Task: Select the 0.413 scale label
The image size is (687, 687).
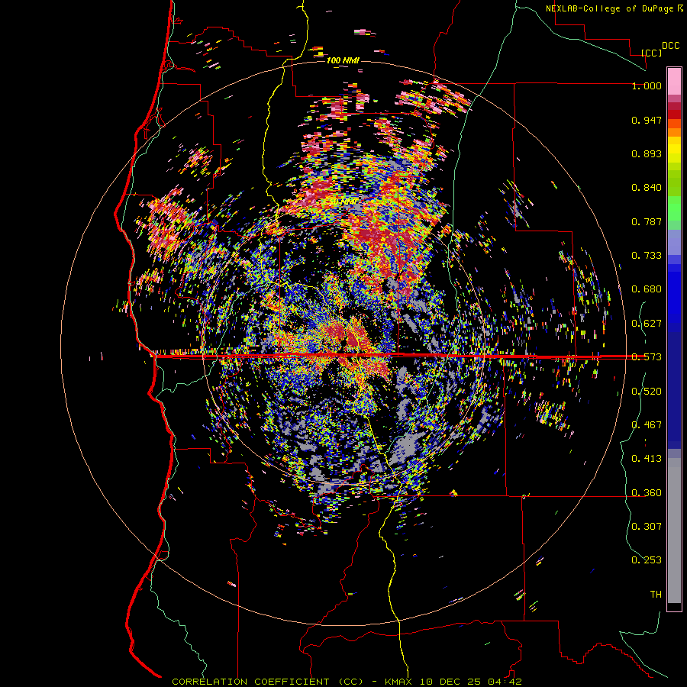Action: click(x=647, y=459)
